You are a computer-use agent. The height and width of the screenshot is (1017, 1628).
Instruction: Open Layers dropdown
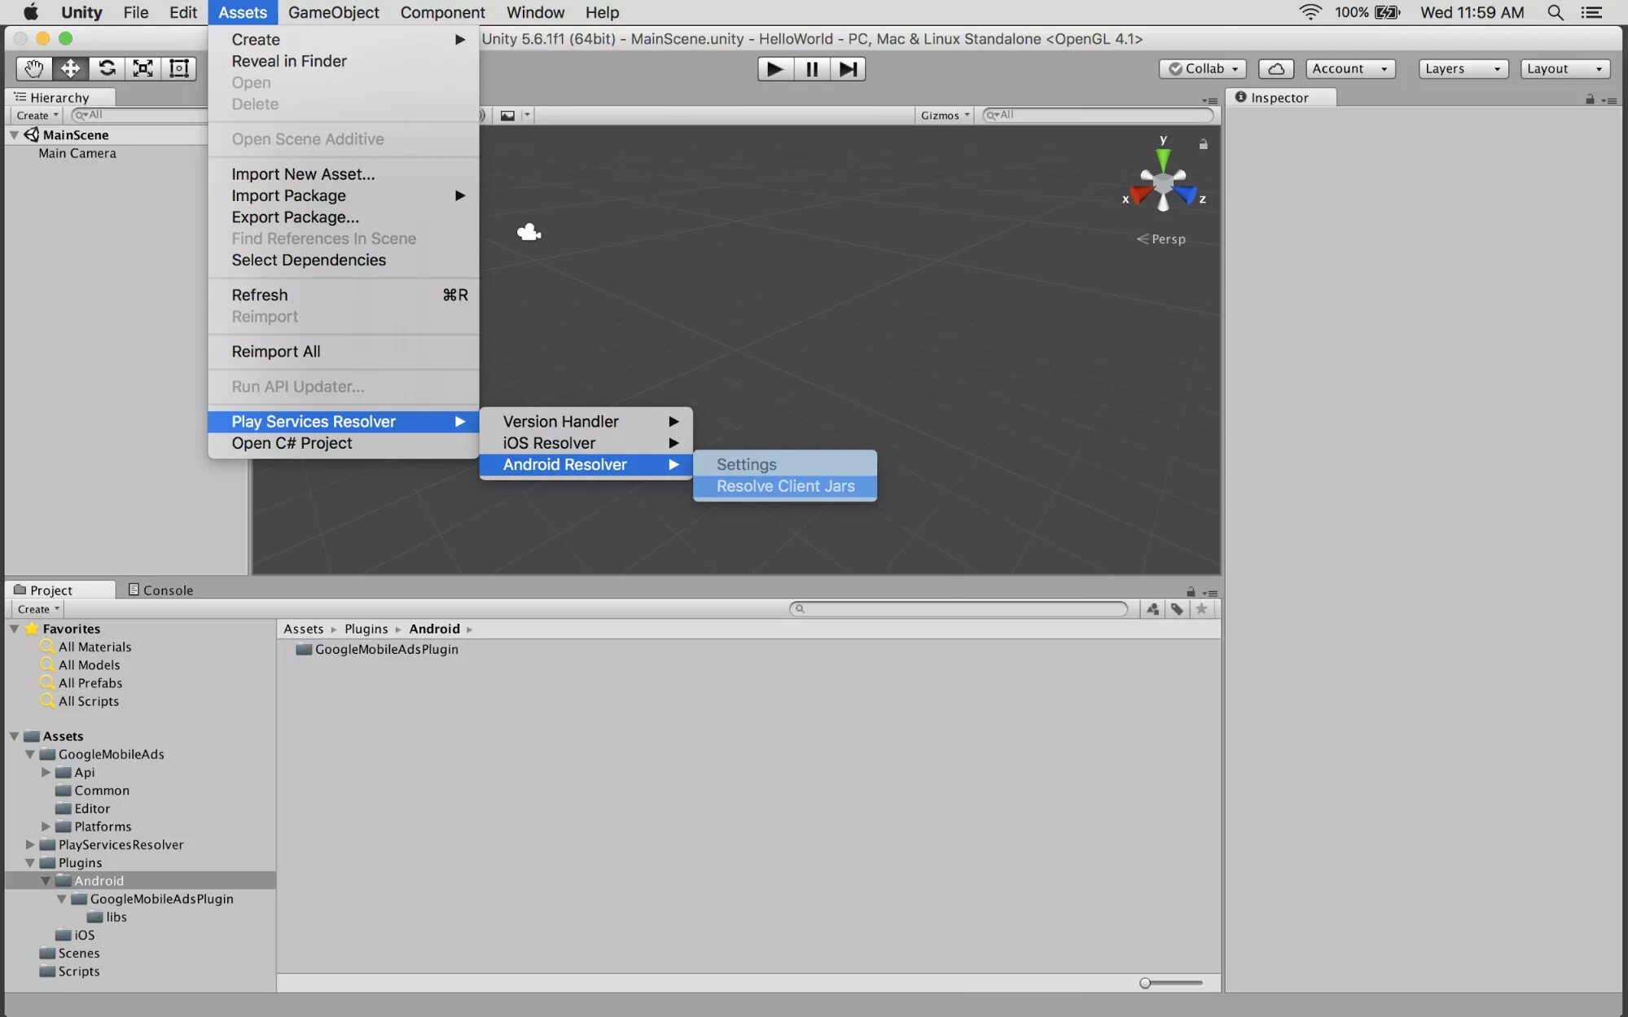pos(1463,69)
